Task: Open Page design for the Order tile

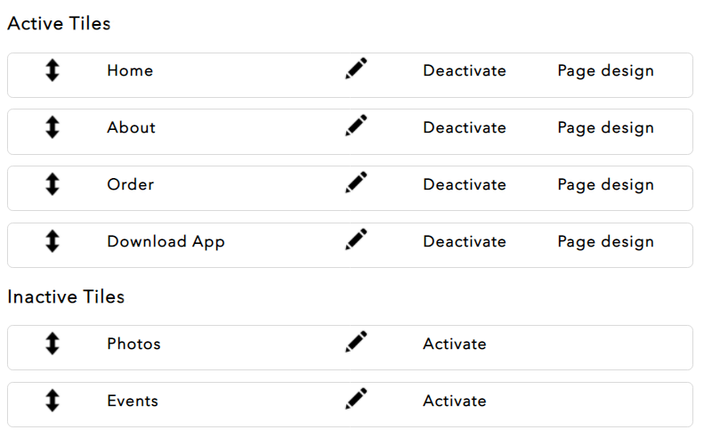Action: pyautogui.click(x=606, y=185)
